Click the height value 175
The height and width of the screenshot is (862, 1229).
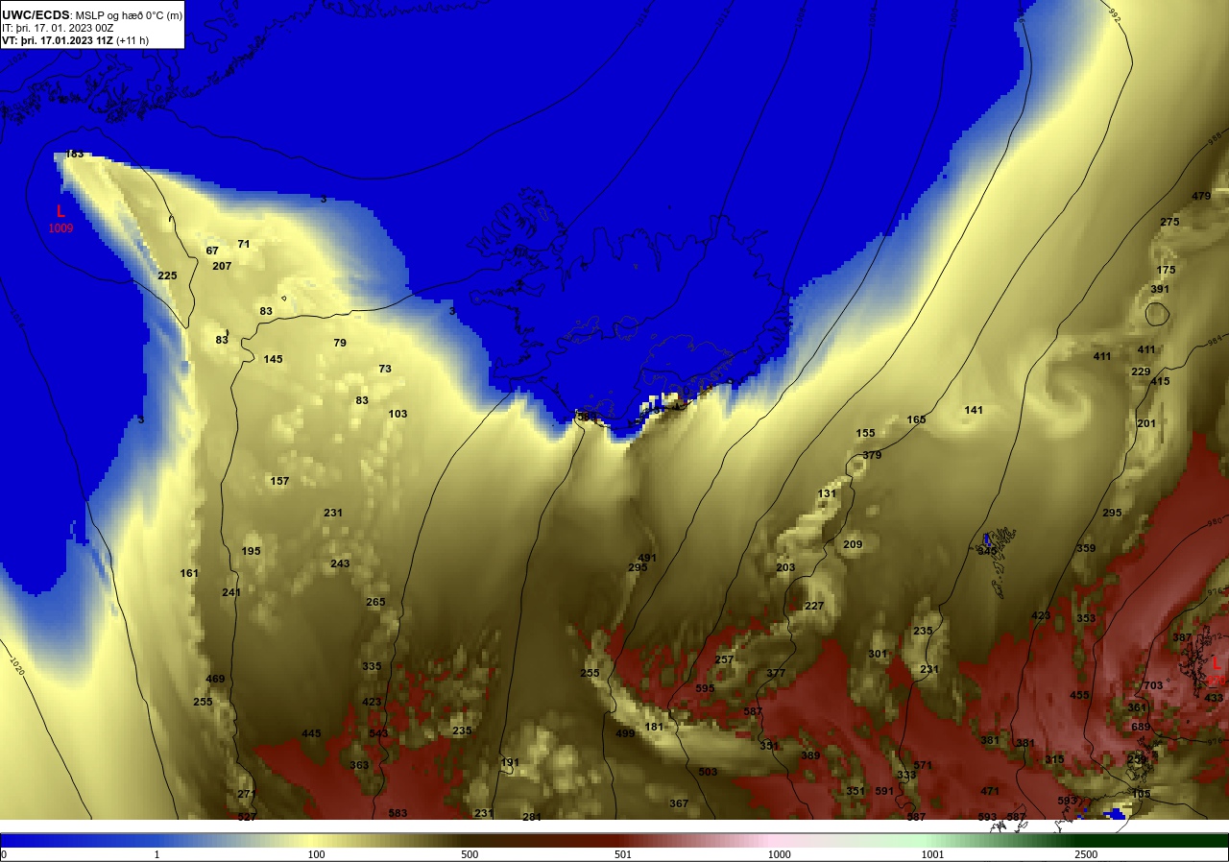[1166, 271]
